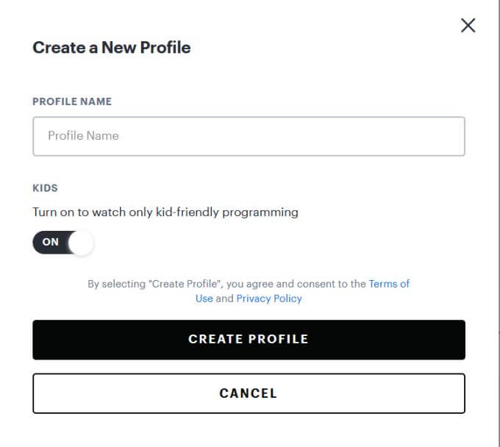Open the Privacy Policy link
The height and width of the screenshot is (447, 500).
pos(269,298)
